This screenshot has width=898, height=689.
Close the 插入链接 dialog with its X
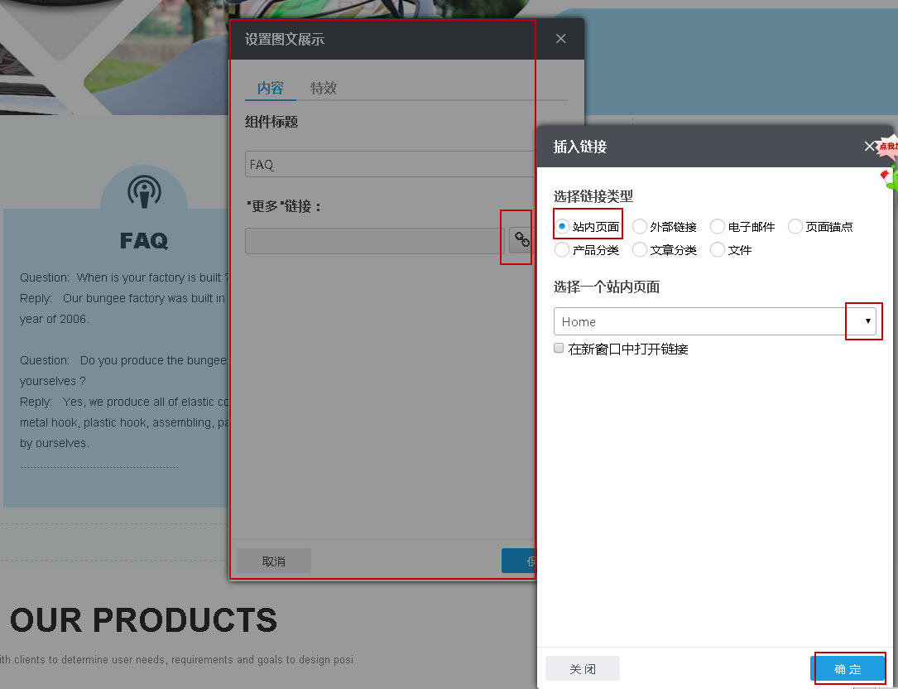(x=869, y=147)
